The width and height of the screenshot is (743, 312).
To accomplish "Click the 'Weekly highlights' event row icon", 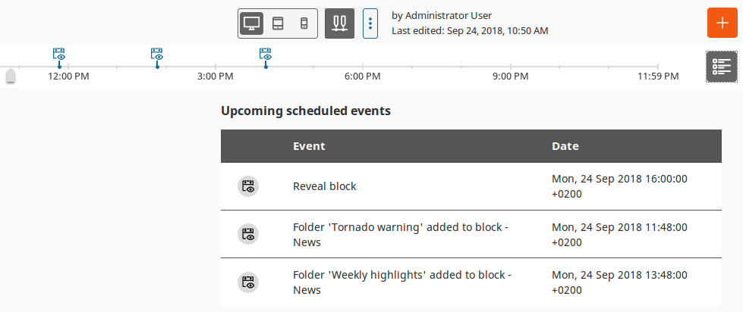I will (x=248, y=282).
